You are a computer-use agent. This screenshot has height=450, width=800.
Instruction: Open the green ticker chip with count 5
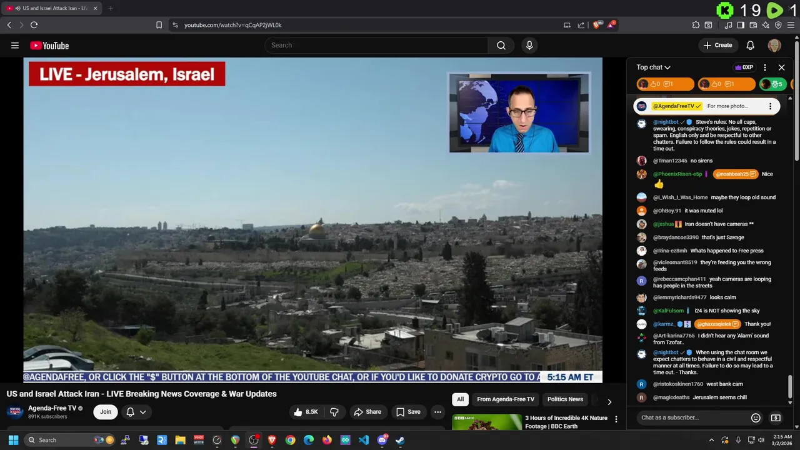click(x=773, y=84)
